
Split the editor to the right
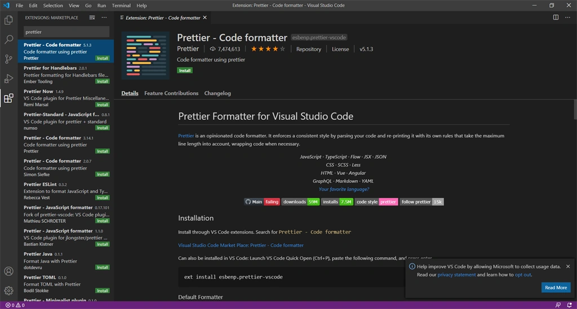pos(556,17)
